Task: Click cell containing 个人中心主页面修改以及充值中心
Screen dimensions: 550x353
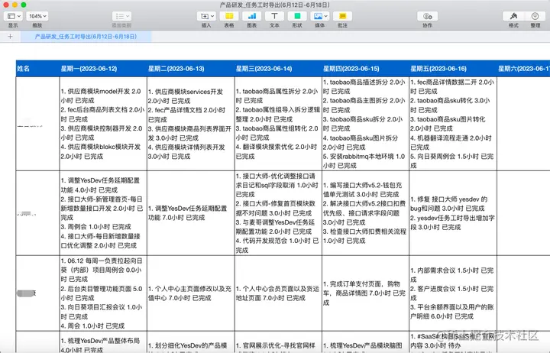Action: click(x=191, y=293)
